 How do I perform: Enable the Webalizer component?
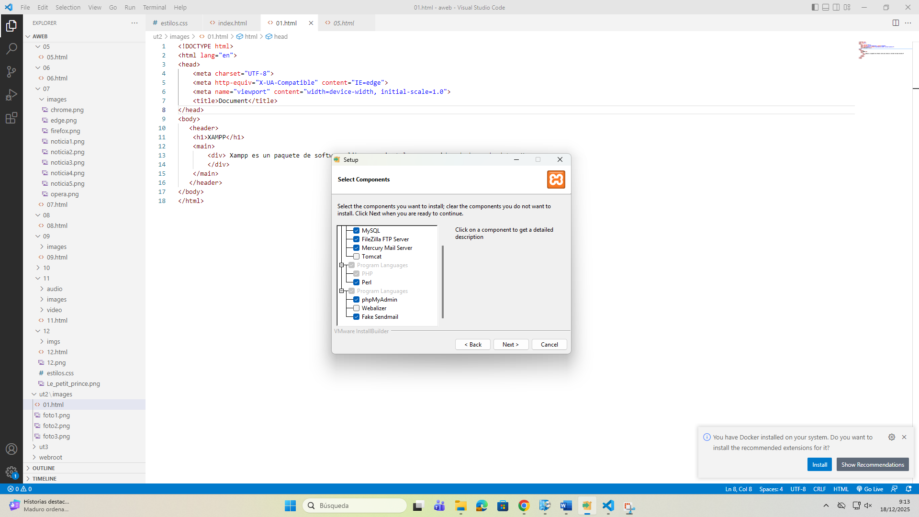(x=357, y=308)
